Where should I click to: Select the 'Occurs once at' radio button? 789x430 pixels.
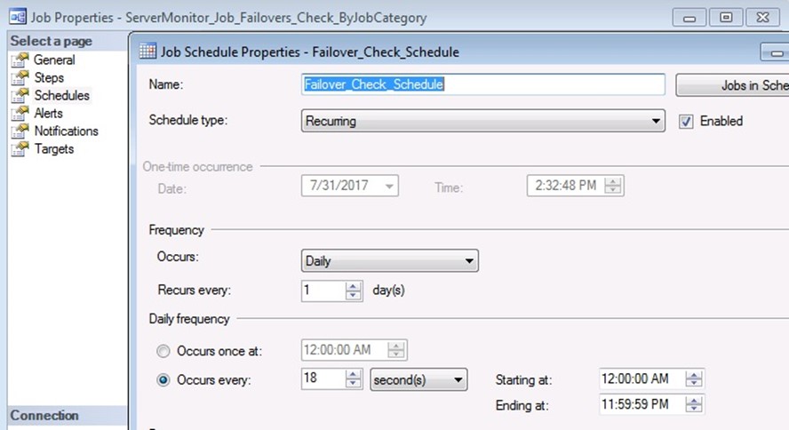click(163, 350)
